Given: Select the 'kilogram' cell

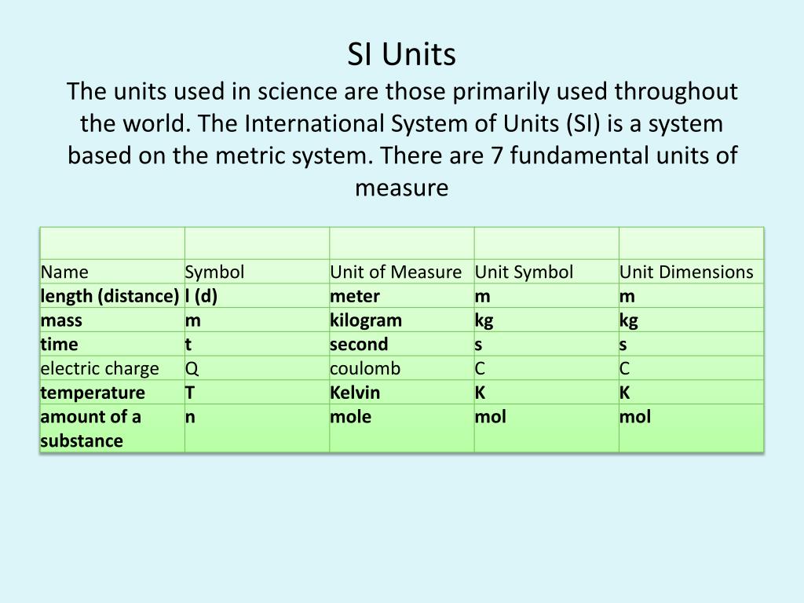Looking at the screenshot, I should [401, 320].
